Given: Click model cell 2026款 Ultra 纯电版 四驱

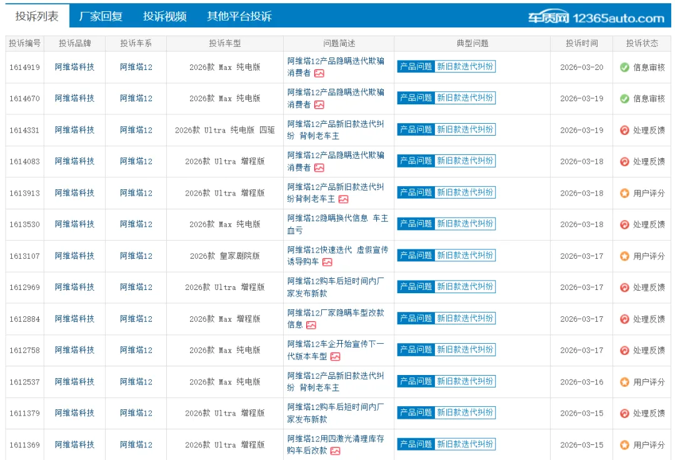Looking at the screenshot, I should click(225, 130).
